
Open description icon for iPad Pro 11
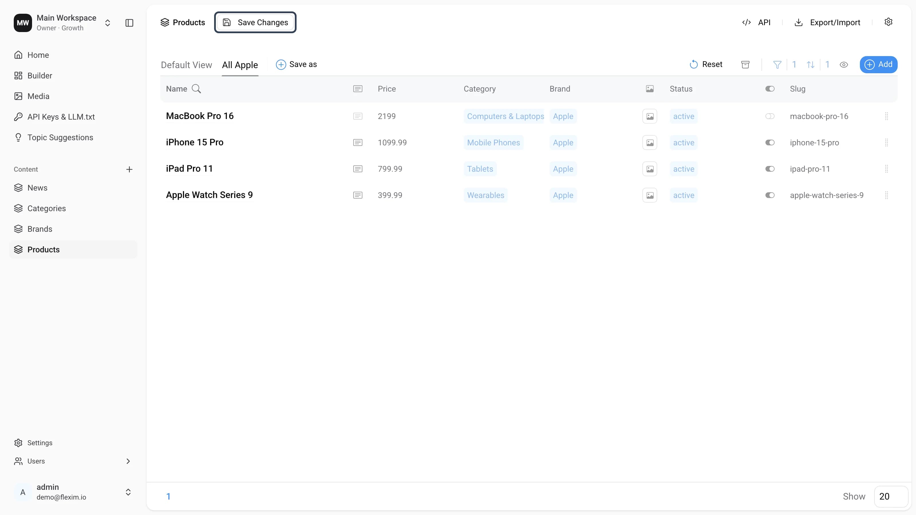point(358,169)
